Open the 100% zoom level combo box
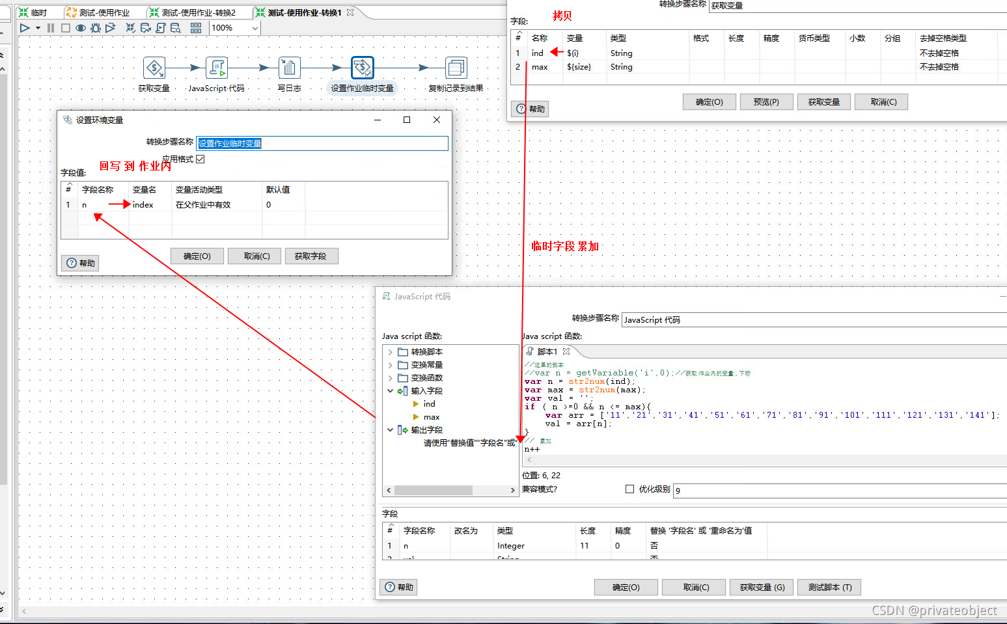 pos(235,28)
